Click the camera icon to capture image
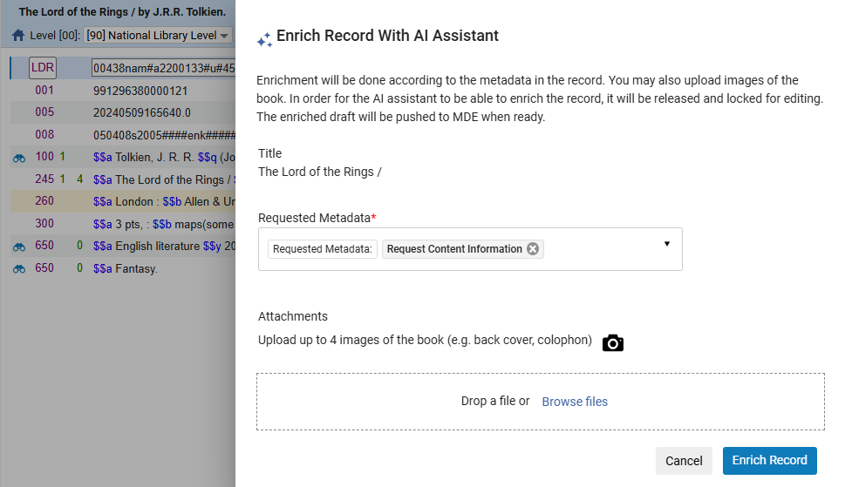The image size is (845, 487). [x=613, y=342]
